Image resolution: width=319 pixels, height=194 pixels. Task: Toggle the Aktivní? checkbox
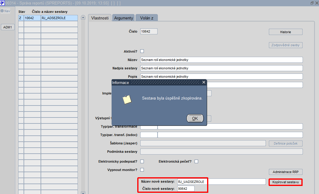(142, 51)
